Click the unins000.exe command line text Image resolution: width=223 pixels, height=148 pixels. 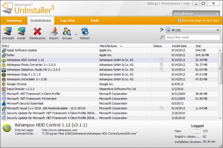click(x=90, y=134)
